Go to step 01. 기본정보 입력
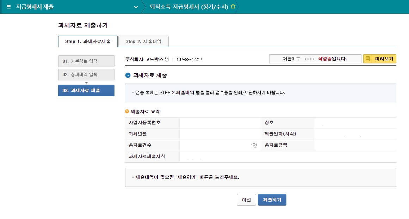Viewport: 409px width, 219px height. point(86,61)
